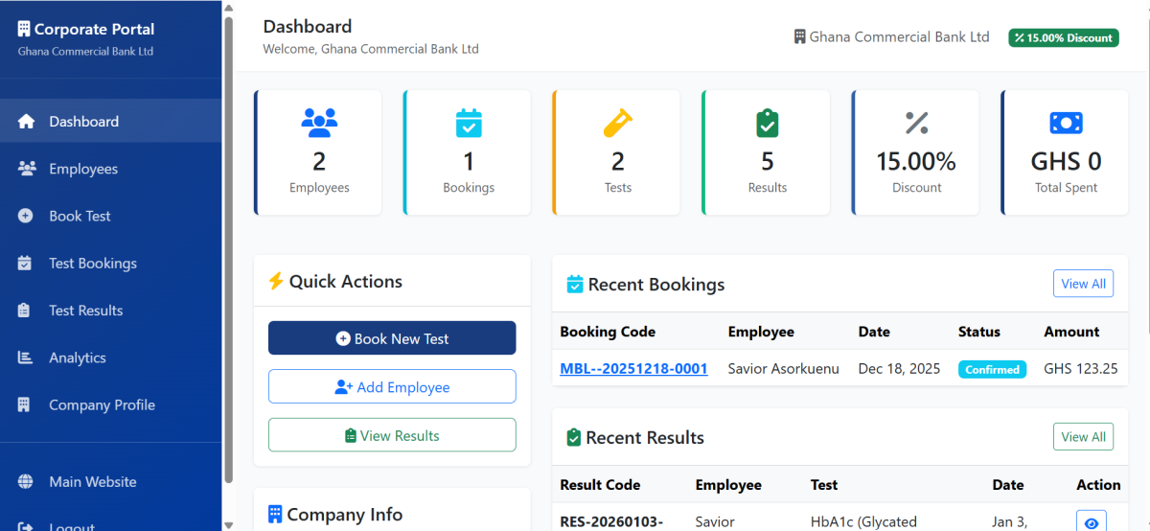Click the Main Website globe icon

pos(26,482)
